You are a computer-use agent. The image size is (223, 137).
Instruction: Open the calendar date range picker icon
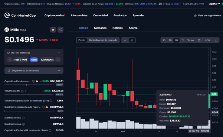[x=199, y=40]
